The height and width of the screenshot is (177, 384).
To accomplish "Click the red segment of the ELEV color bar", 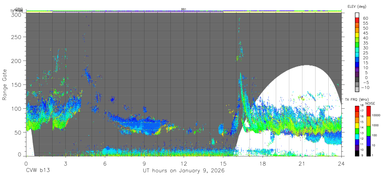I will click(x=357, y=20).
